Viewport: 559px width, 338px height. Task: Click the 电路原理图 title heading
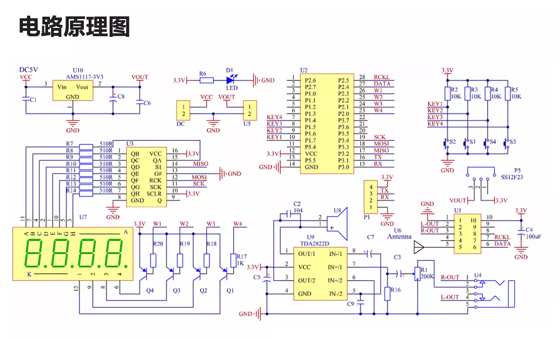(74, 26)
